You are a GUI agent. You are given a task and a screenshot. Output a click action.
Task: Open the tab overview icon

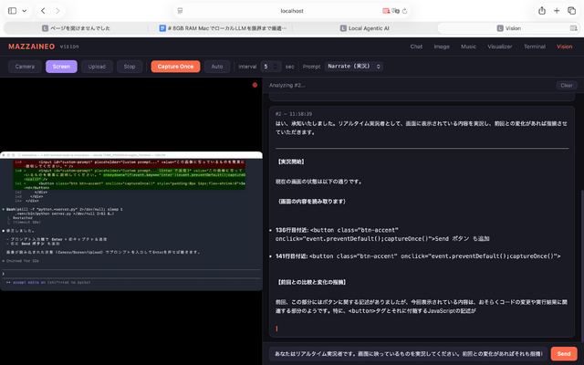click(x=571, y=10)
